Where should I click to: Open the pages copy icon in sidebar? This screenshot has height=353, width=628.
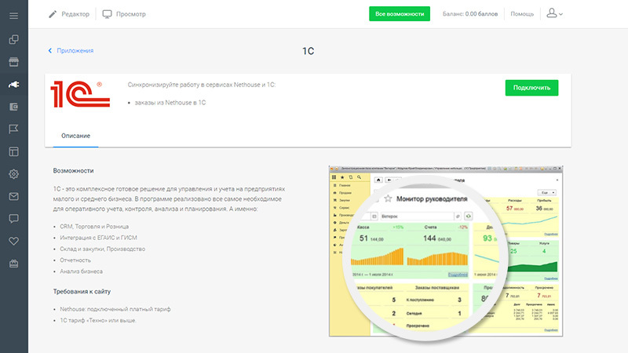[x=13, y=39]
